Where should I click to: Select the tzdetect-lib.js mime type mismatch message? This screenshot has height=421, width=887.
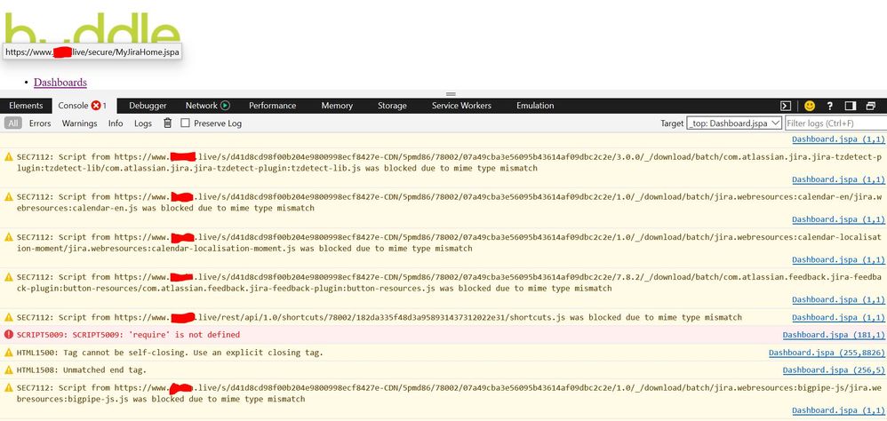coord(449,163)
